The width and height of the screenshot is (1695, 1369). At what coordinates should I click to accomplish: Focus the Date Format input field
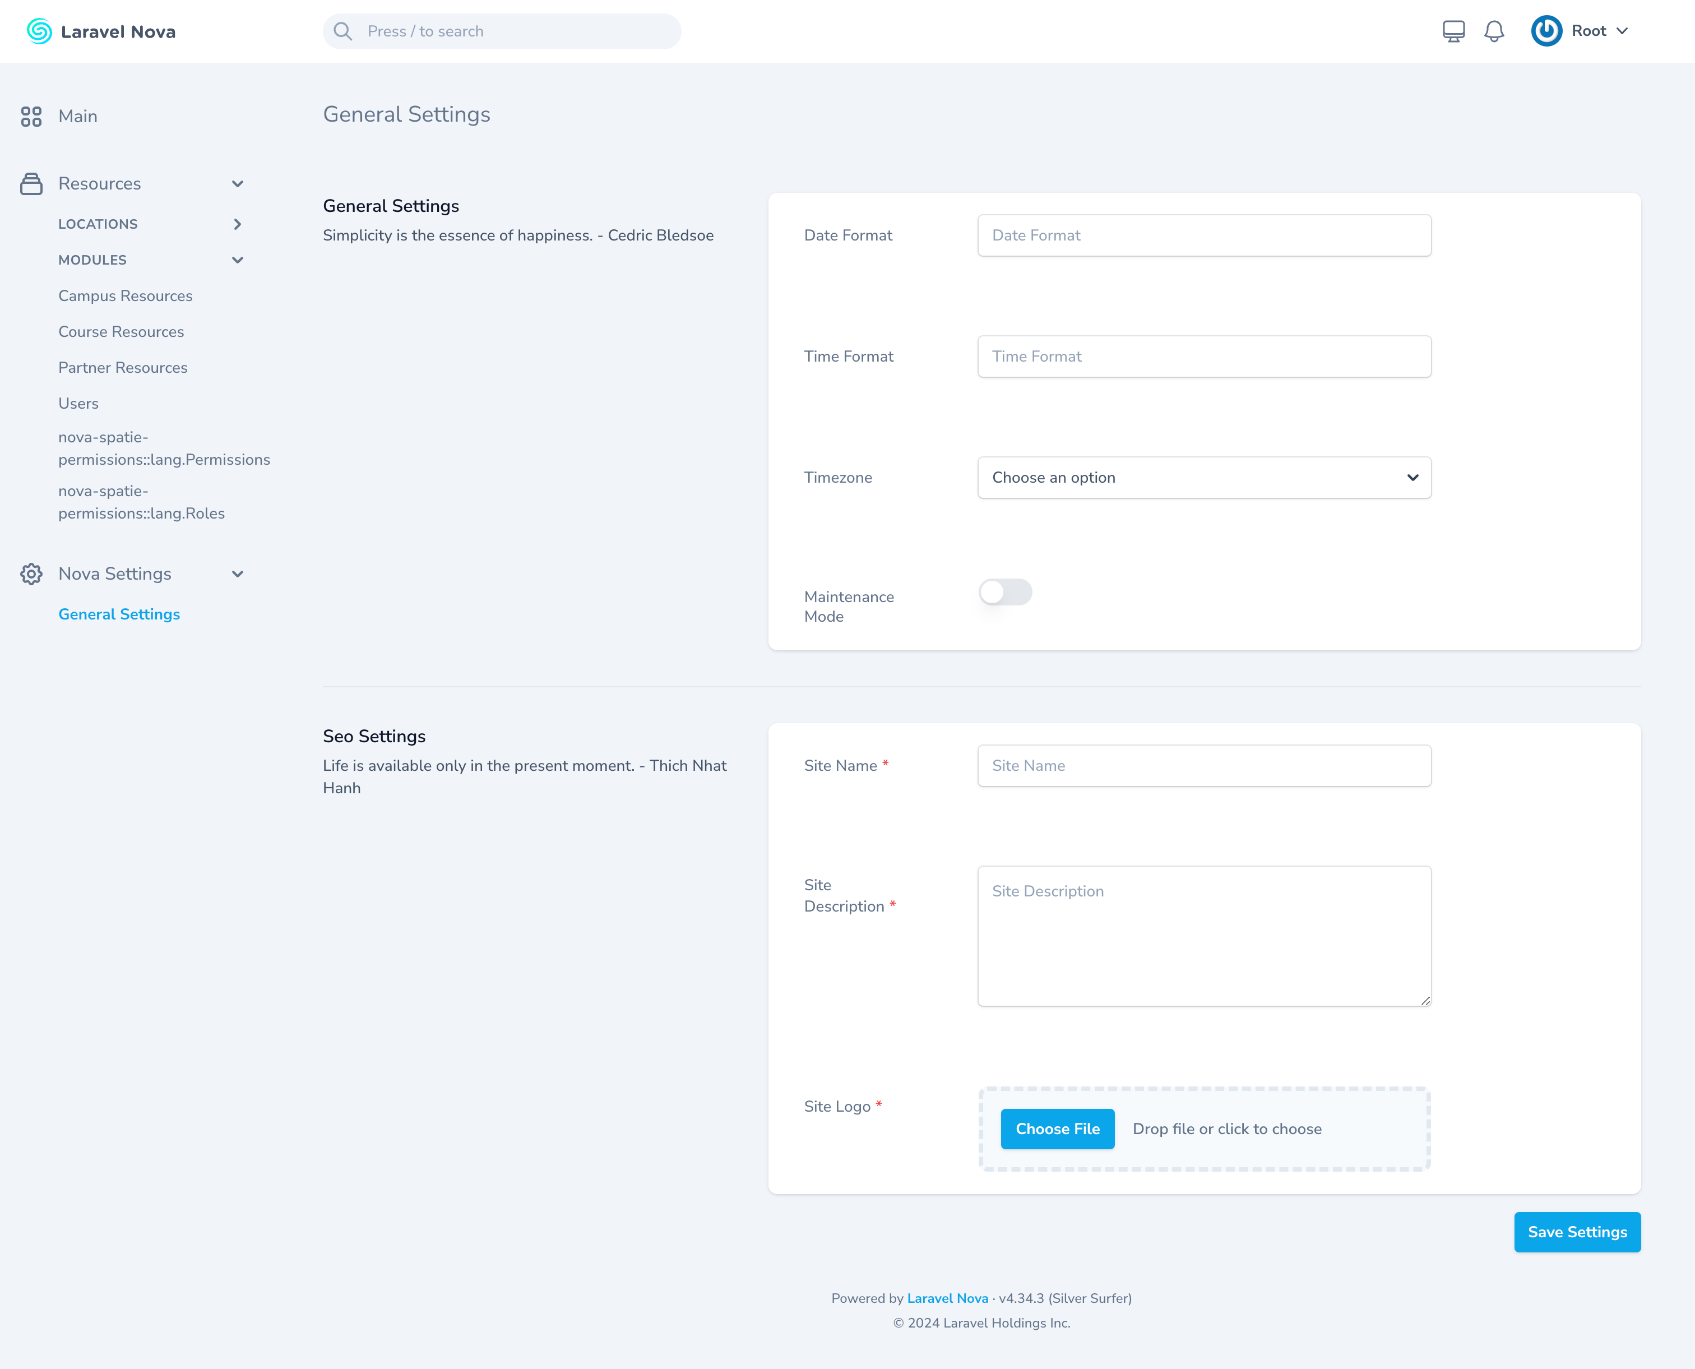(1204, 236)
